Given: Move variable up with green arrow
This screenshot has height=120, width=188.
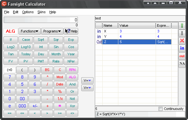Looking at the screenshot, I should 182,25.
